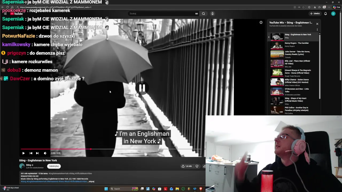Open Task View in the taskbar
This screenshot has width=342, height=192.
point(142,189)
